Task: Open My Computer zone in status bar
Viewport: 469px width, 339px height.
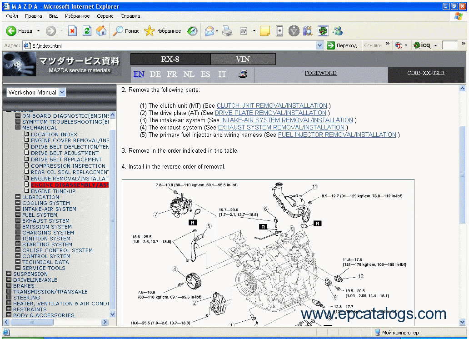Action: 397,333
